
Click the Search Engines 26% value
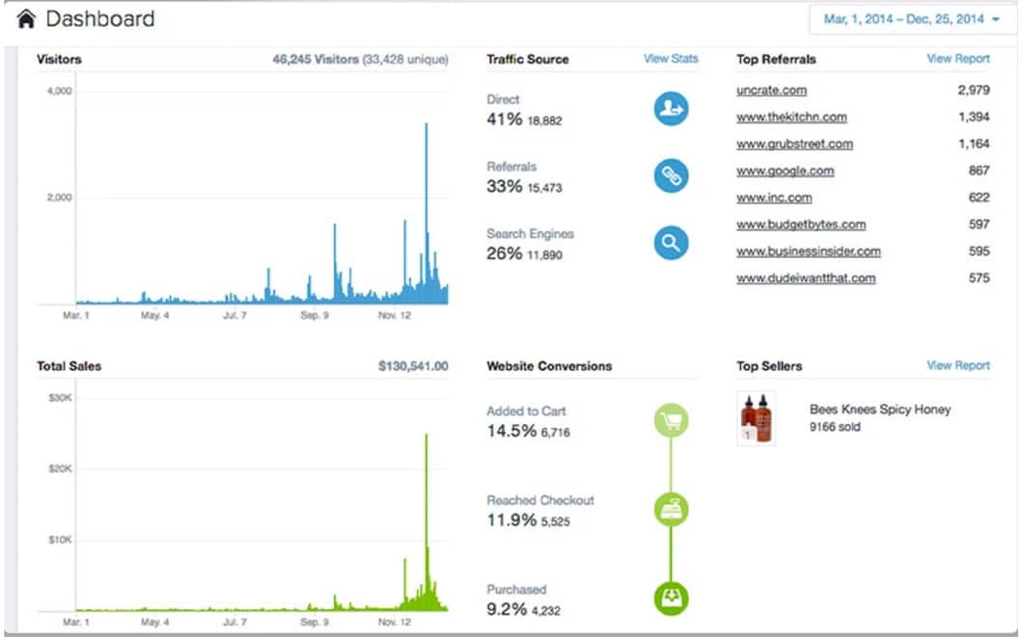click(505, 253)
